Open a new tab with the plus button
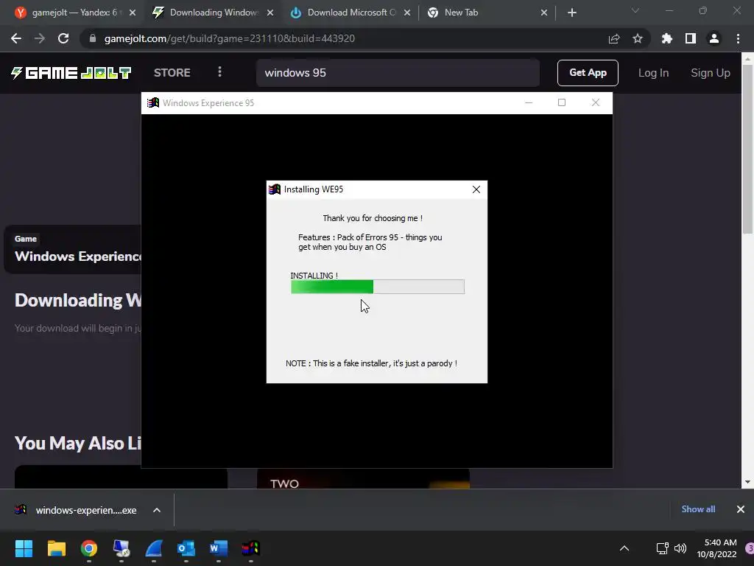754x566 pixels. pos(571,13)
